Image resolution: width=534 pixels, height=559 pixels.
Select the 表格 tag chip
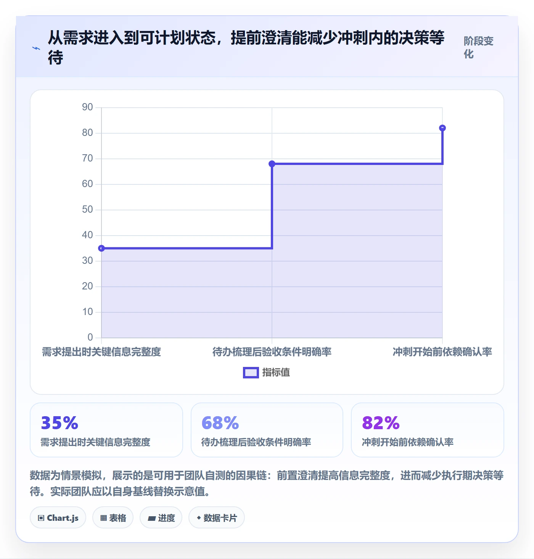pos(113,518)
